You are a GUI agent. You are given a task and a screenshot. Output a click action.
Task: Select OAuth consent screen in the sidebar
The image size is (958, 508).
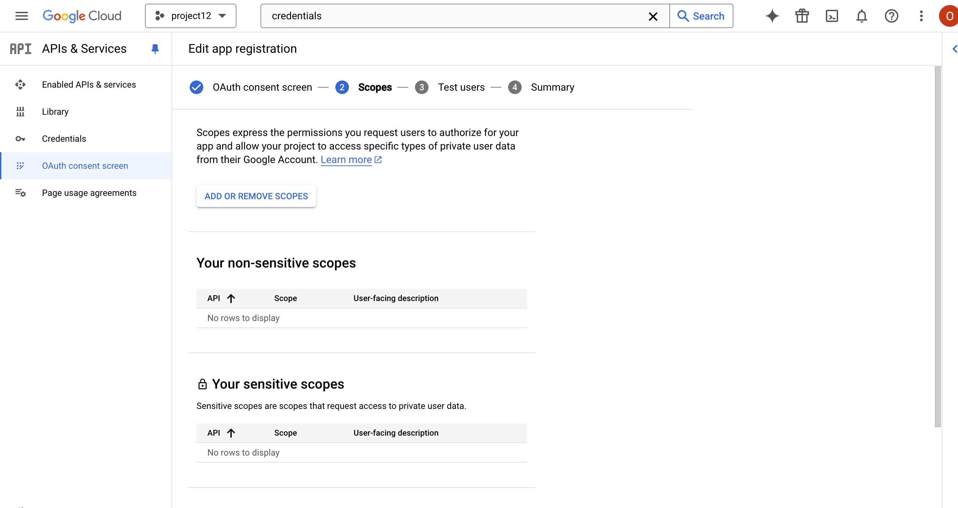pos(86,166)
